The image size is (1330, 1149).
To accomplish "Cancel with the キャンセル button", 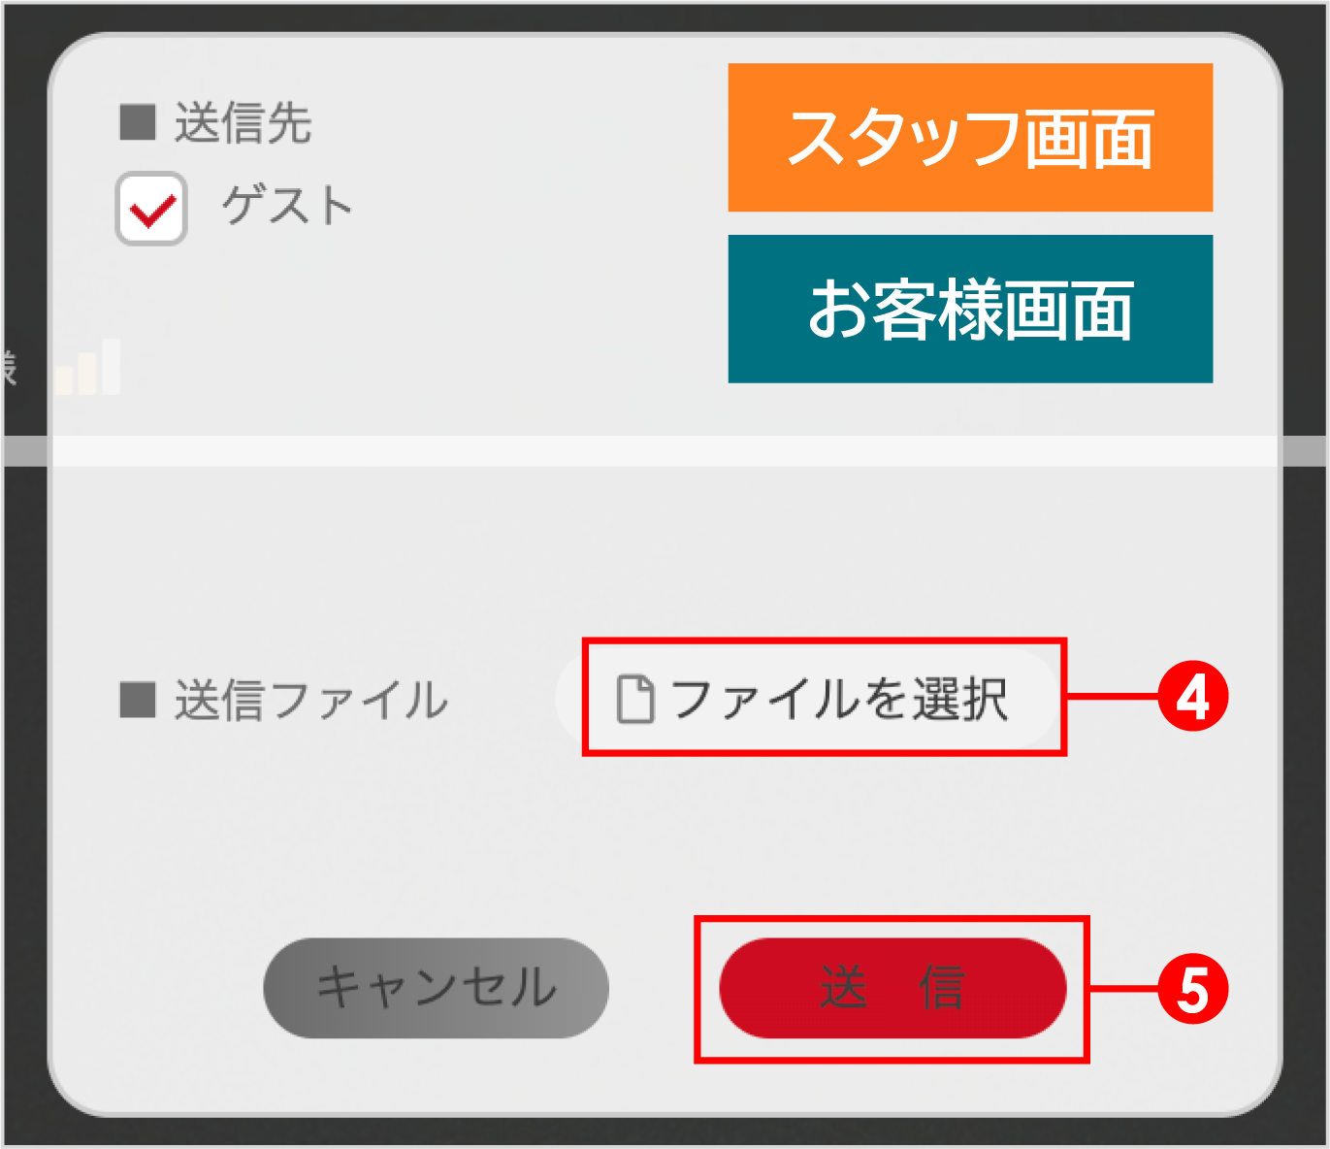I will point(436,988).
